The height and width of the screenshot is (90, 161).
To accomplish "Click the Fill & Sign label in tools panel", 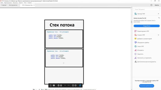I will pyautogui.click(x=144, y=58).
